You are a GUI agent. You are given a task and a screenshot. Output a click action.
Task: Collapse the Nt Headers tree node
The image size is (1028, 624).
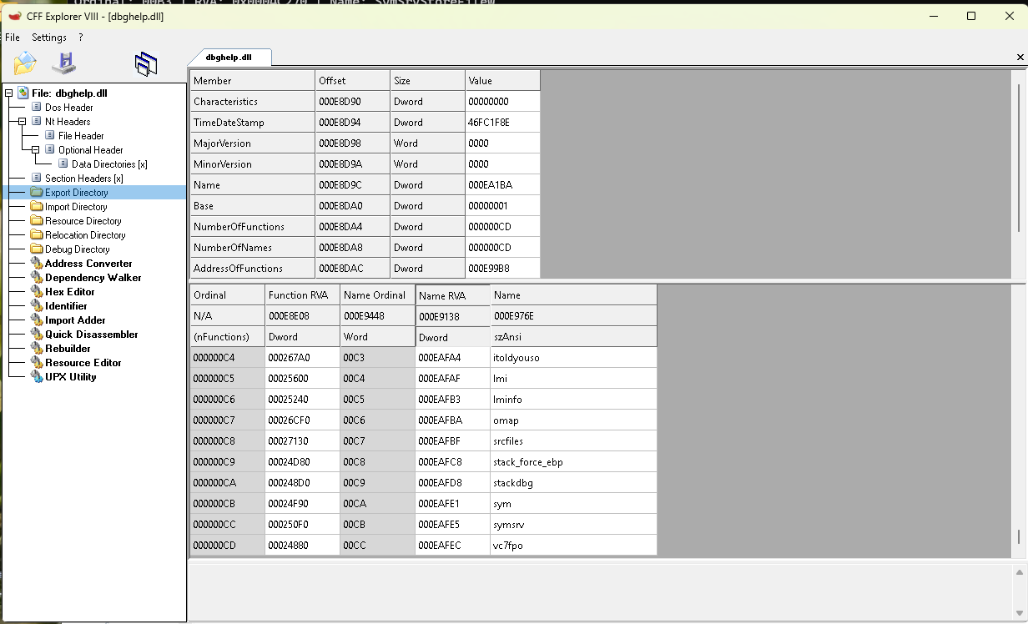(x=23, y=121)
